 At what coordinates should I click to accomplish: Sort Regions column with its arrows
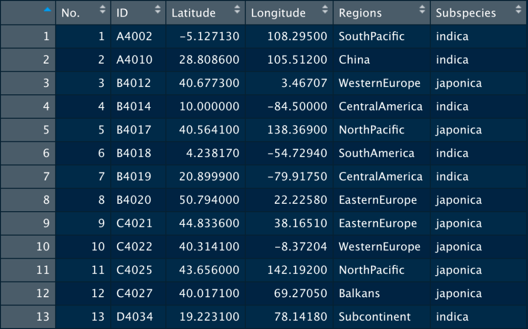pyautogui.click(x=422, y=9)
